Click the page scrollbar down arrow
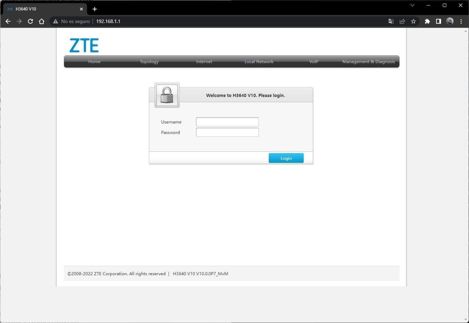Viewport: 469px width, 323px height. [x=465, y=320]
